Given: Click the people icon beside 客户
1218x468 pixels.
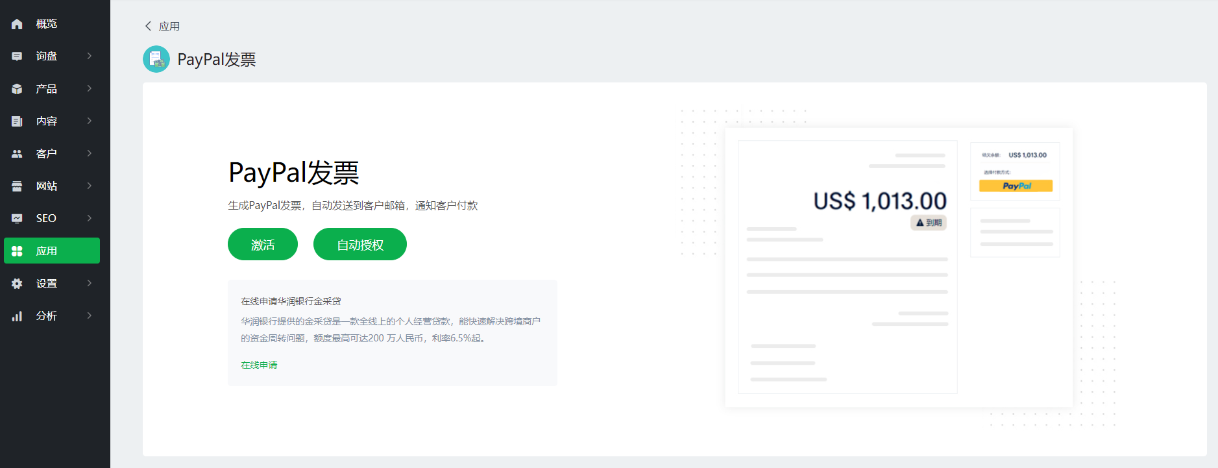Looking at the screenshot, I should tap(17, 154).
